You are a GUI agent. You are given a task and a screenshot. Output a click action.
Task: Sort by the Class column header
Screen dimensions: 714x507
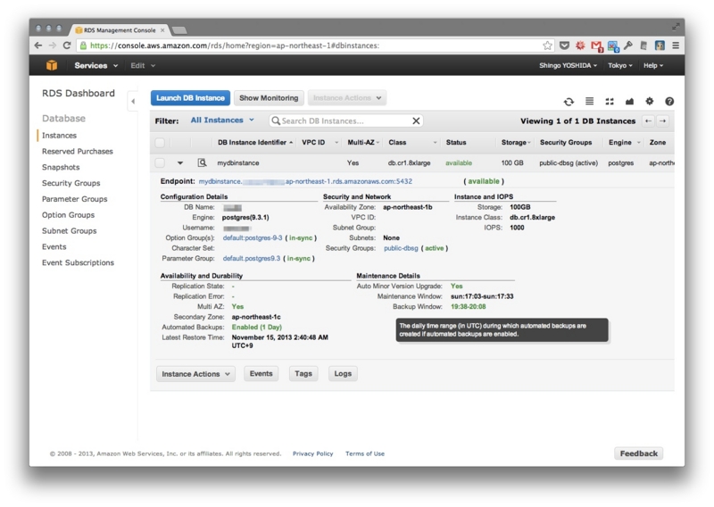397,143
